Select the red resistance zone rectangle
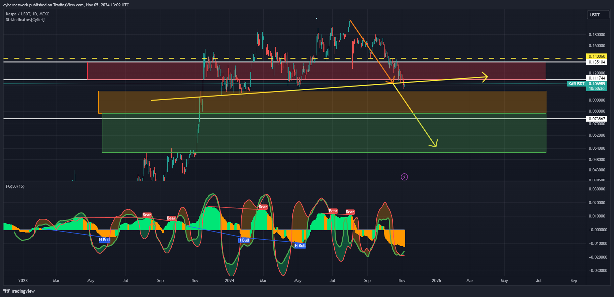 [x=317, y=70]
